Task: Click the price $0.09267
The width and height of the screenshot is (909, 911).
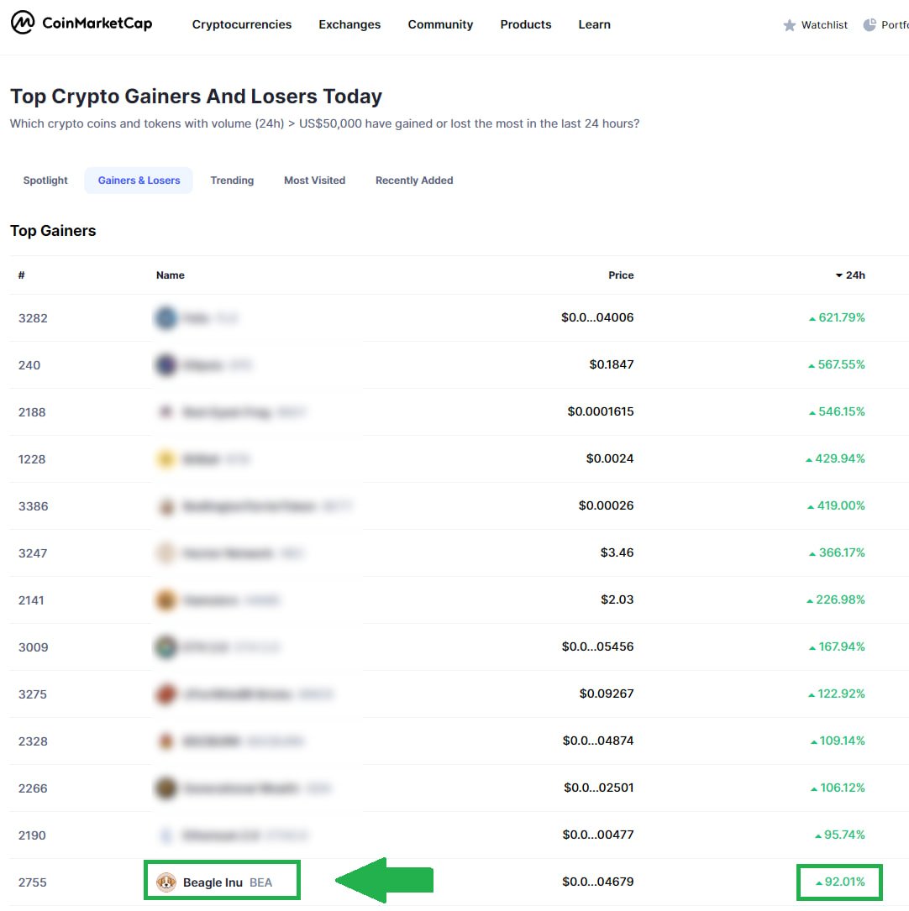Action: click(x=607, y=694)
